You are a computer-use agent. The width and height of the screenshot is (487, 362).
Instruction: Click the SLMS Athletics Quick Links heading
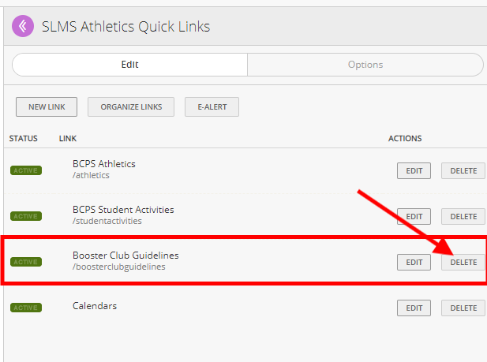126,26
